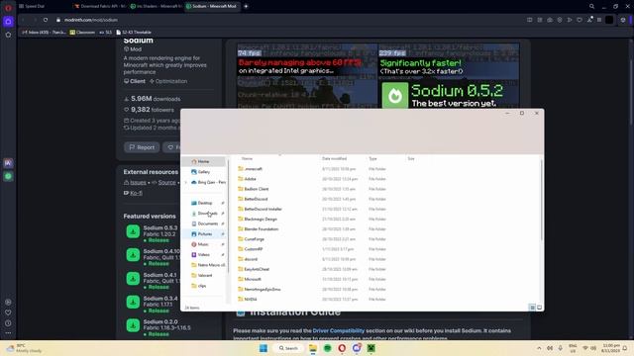Viewport: 634px width, 356px height.
Task: Expand the OneDrive Personal tree node
Action: pyautogui.click(x=185, y=182)
